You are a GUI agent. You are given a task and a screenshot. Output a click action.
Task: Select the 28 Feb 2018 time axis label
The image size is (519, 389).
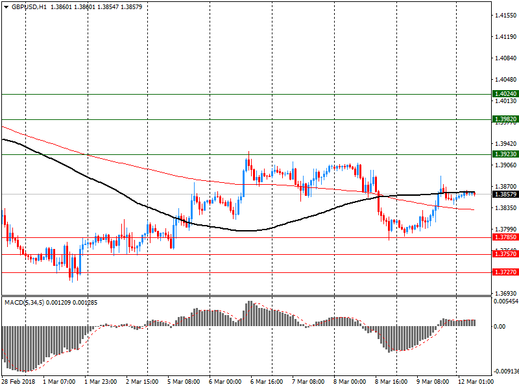18,382
